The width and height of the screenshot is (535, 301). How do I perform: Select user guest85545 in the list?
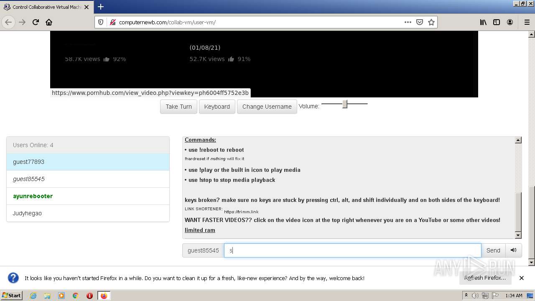coord(88,179)
